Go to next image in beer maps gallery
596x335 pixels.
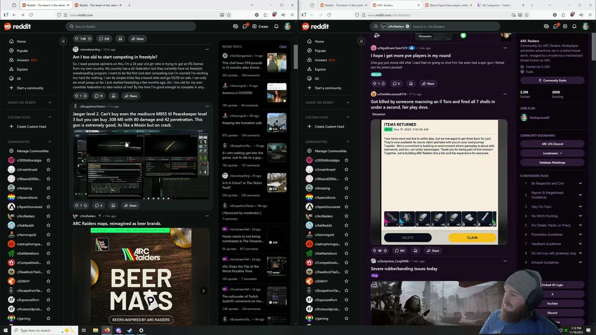pyautogui.click(x=203, y=291)
